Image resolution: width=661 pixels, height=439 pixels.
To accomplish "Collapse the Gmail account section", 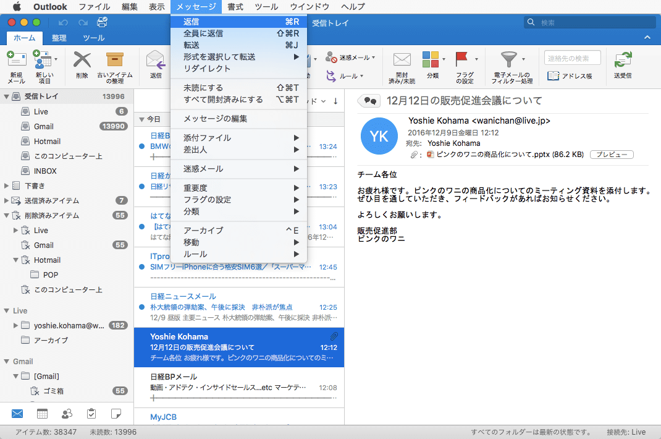I will (x=6, y=361).
